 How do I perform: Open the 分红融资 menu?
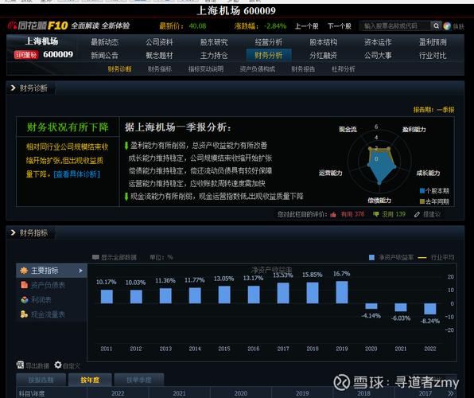click(x=323, y=56)
